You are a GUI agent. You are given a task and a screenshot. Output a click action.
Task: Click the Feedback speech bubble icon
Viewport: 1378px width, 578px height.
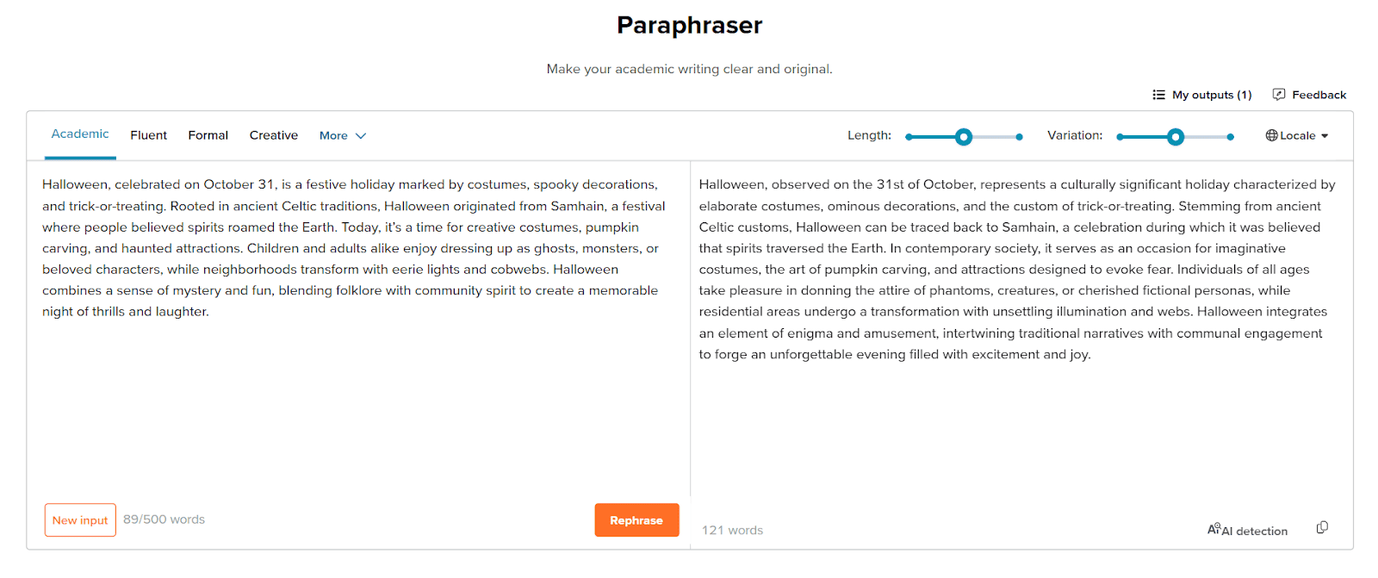point(1279,95)
